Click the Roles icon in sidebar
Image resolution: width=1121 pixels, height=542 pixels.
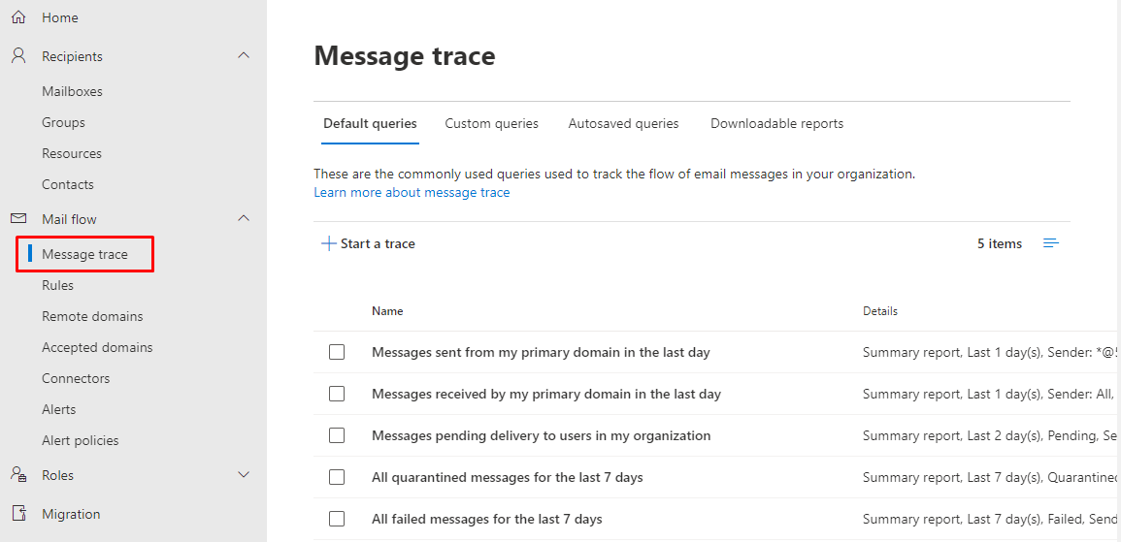pyautogui.click(x=18, y=475)
